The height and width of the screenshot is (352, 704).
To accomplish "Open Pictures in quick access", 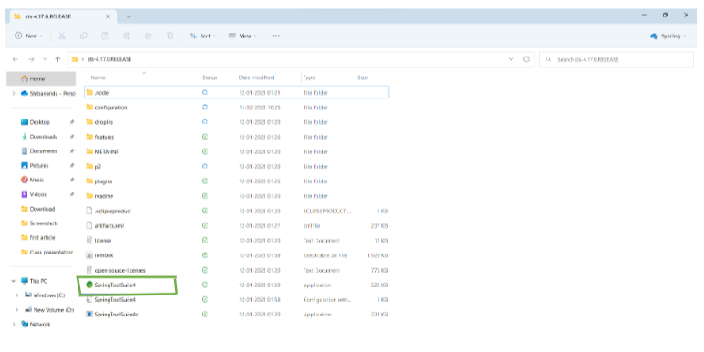I will (38, 166).
